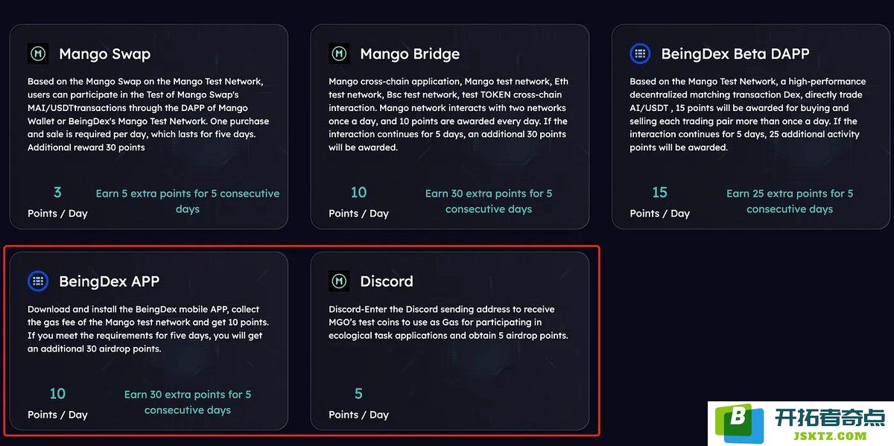Select the BeingDex APP heading
Viewport: 894px width, 446px height.
pyautogui.click(x=109, y=281)
